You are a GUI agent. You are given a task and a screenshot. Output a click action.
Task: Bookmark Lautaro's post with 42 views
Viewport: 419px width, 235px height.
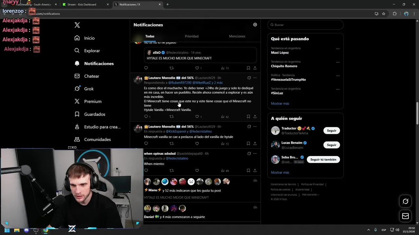pyautogui.click(x=248, y=117)
